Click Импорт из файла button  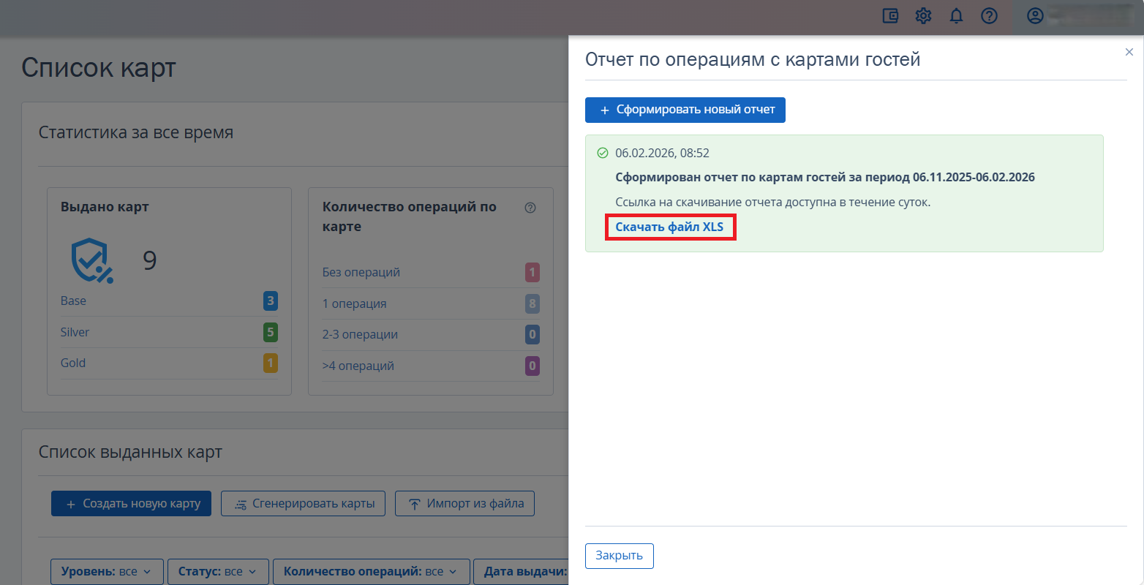[464, 504]
